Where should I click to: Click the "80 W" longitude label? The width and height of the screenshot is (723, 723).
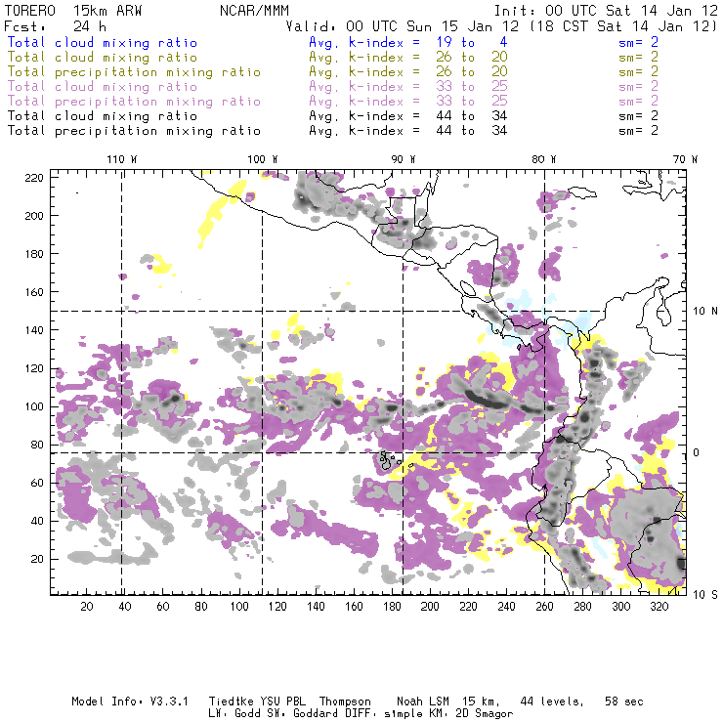click(543, 159)
